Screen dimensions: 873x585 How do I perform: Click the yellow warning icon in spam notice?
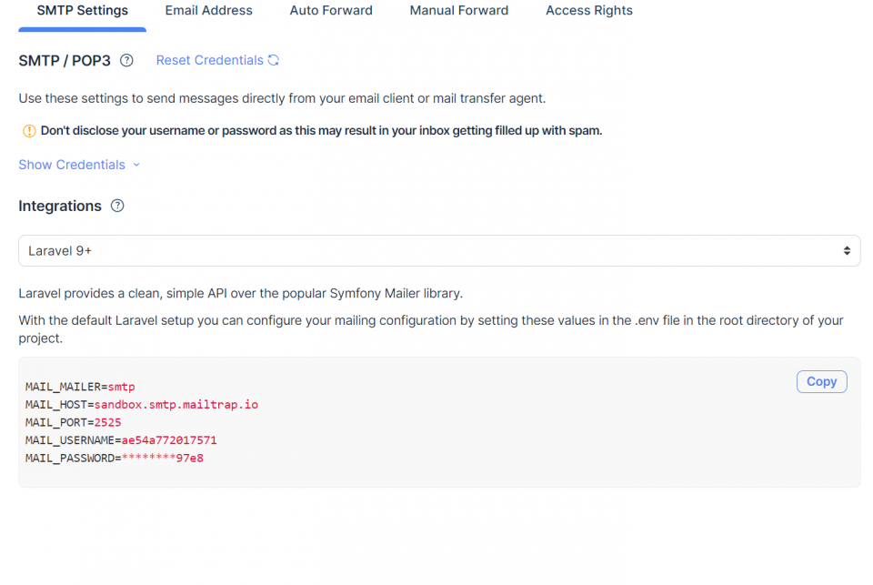[29, 130]
